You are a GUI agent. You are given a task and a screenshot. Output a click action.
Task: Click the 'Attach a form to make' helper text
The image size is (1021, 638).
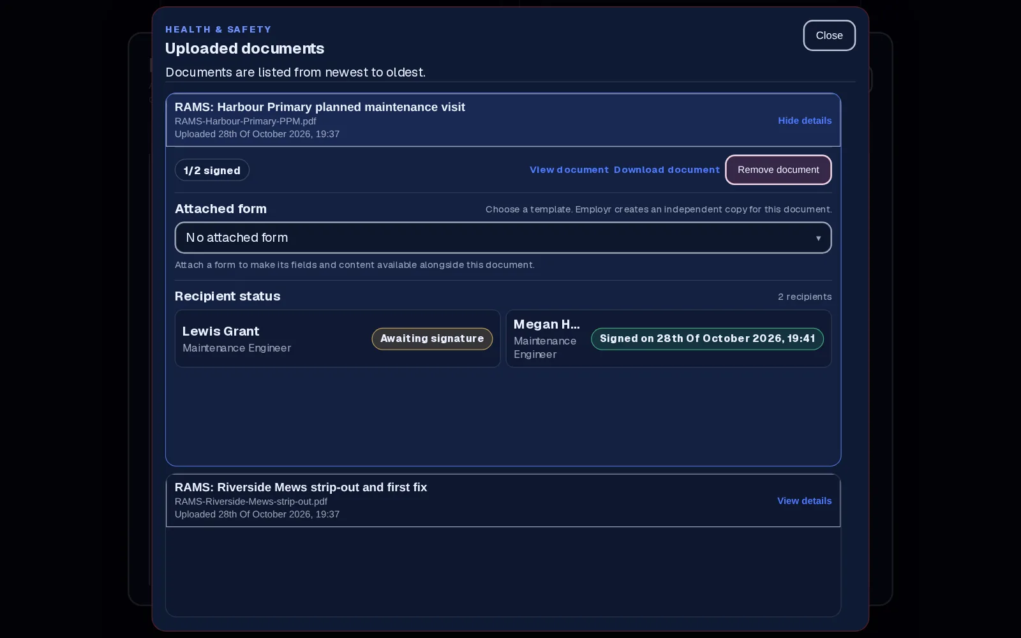[x=355, y=265]
